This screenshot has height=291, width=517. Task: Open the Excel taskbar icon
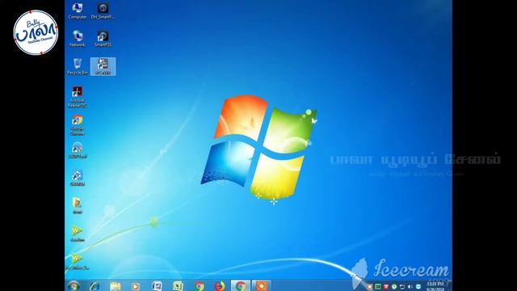pyautogui.click(x=178, y=285)
